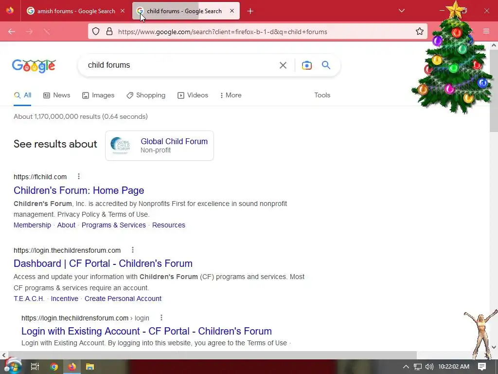Open Children's Forum: Home Page result
This screenshot has height=374, width=498.
(x=79, y=190)
